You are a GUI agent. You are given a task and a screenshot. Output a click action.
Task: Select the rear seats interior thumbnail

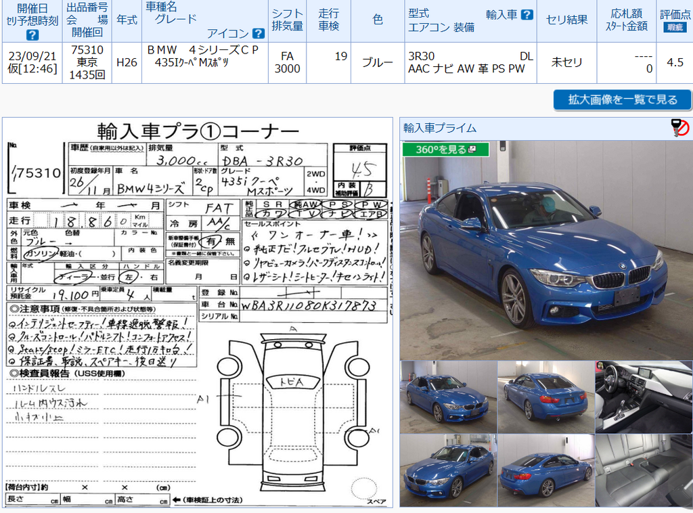click(x=644, y=470)
